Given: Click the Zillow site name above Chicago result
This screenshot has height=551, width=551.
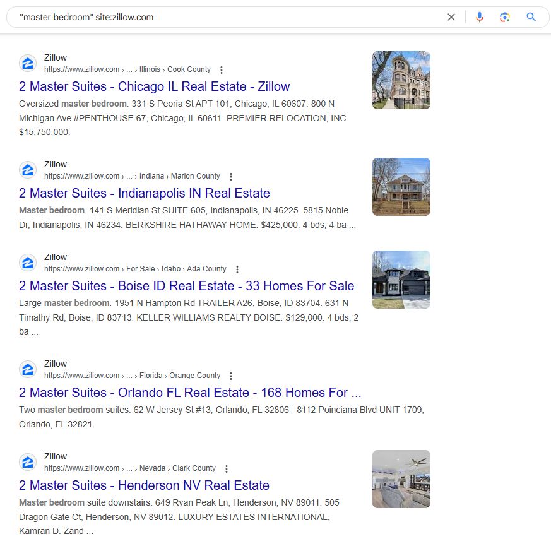Looking at the screenshot, I should 56,57.
